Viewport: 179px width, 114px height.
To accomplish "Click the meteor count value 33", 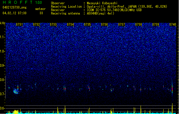I will pos(41,13).
